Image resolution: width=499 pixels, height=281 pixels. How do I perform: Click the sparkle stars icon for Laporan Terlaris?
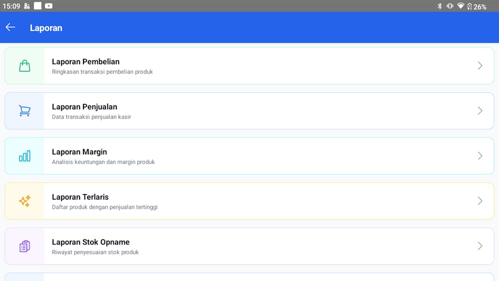point(25,201)
